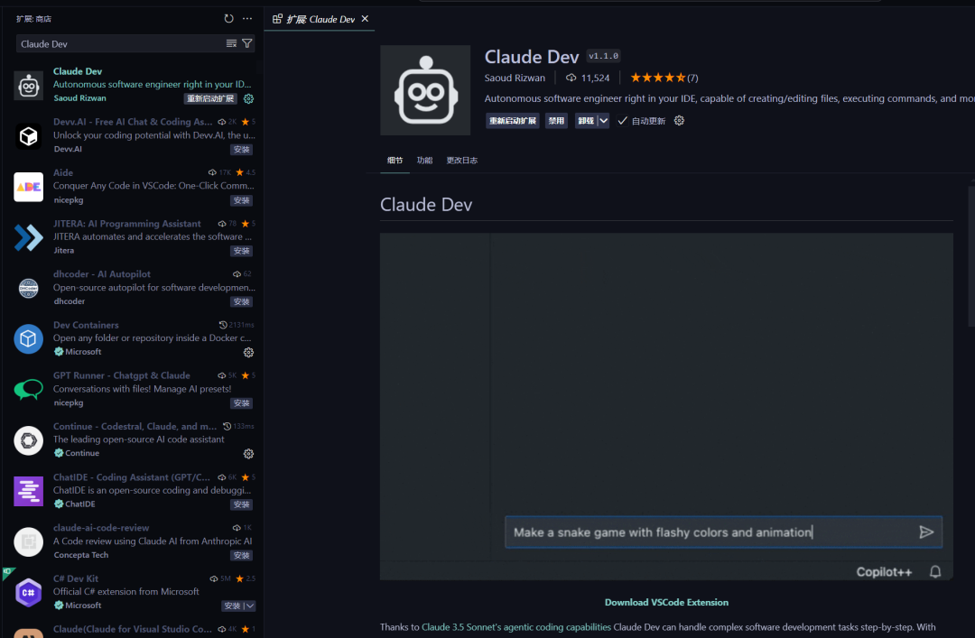The image size is (975, 638).
Task: Clear extension search results icon
Action: click(x=231, y=43)
